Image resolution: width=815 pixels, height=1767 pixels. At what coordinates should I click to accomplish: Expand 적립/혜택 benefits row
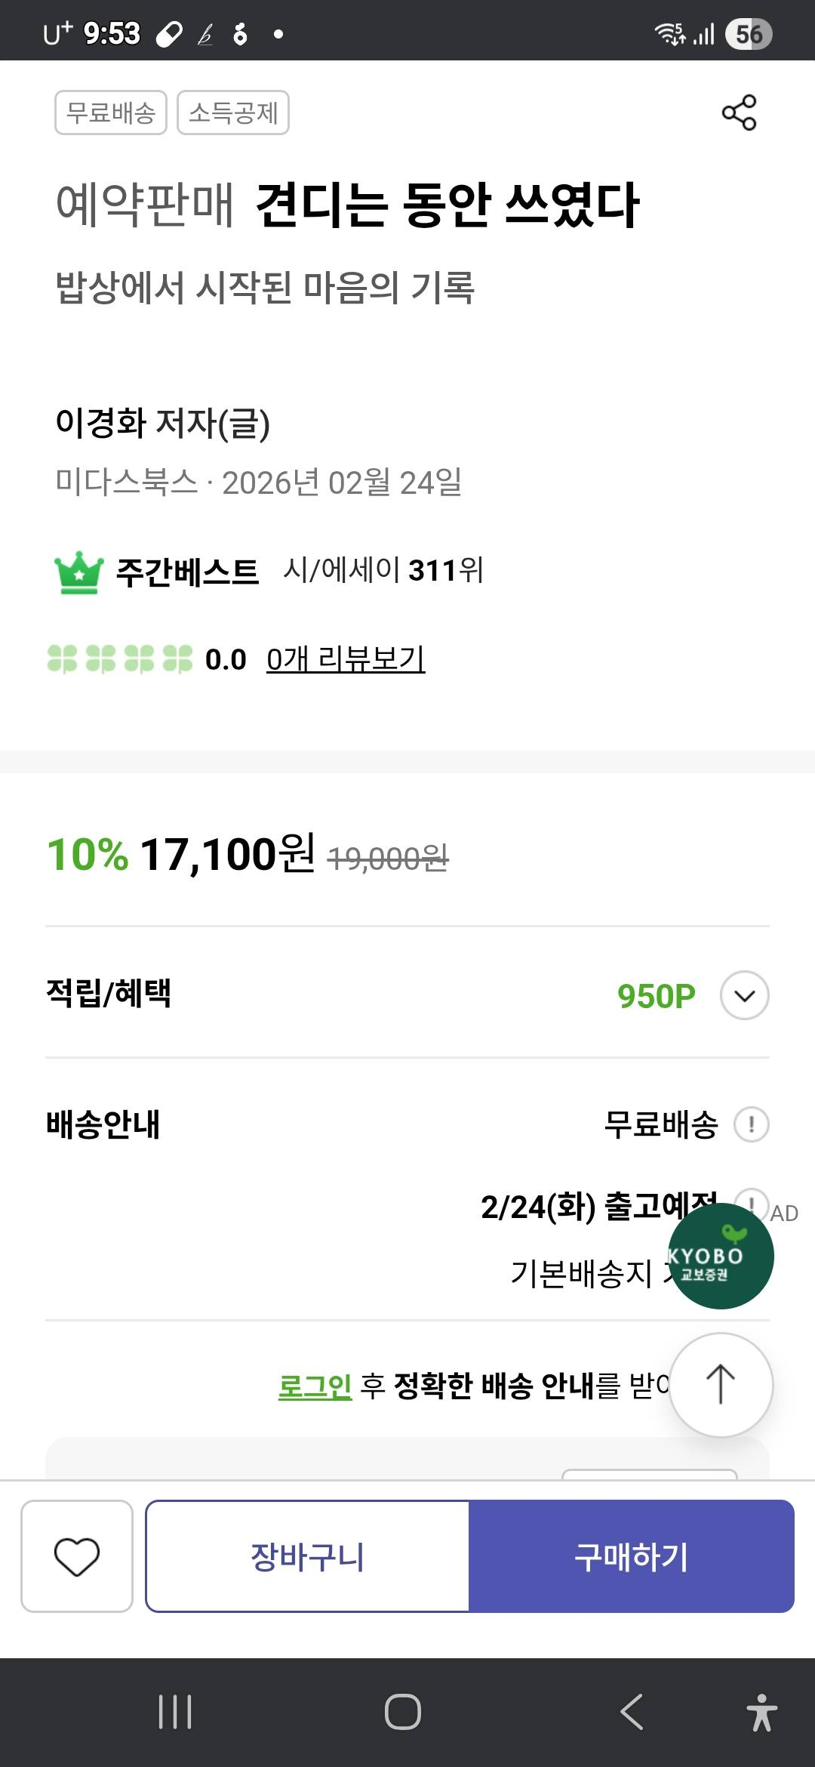(109, 993)
